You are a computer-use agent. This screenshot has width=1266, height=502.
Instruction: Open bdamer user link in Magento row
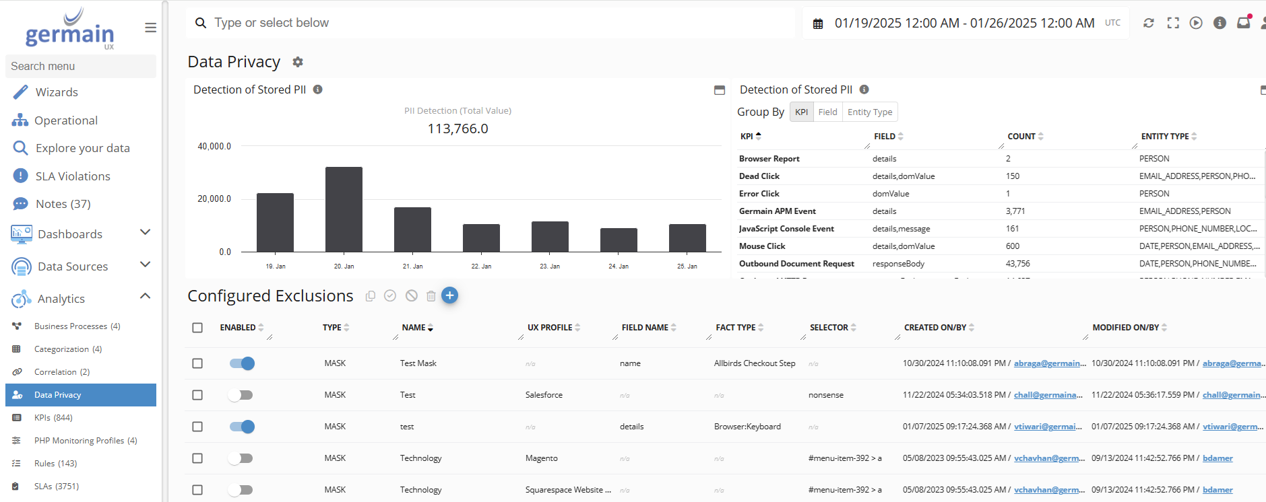1217,458
